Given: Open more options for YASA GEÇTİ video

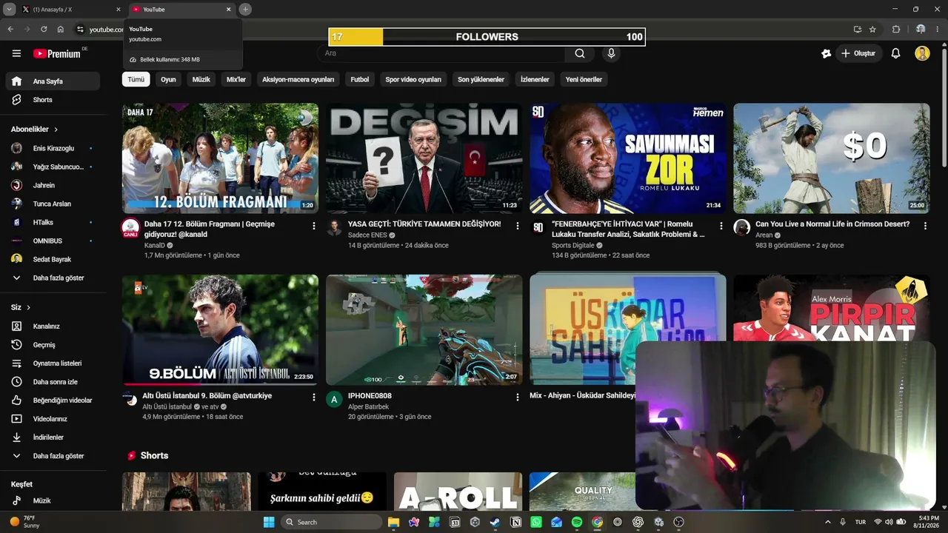Looking at the screenshot, I should tap(518, 226).
